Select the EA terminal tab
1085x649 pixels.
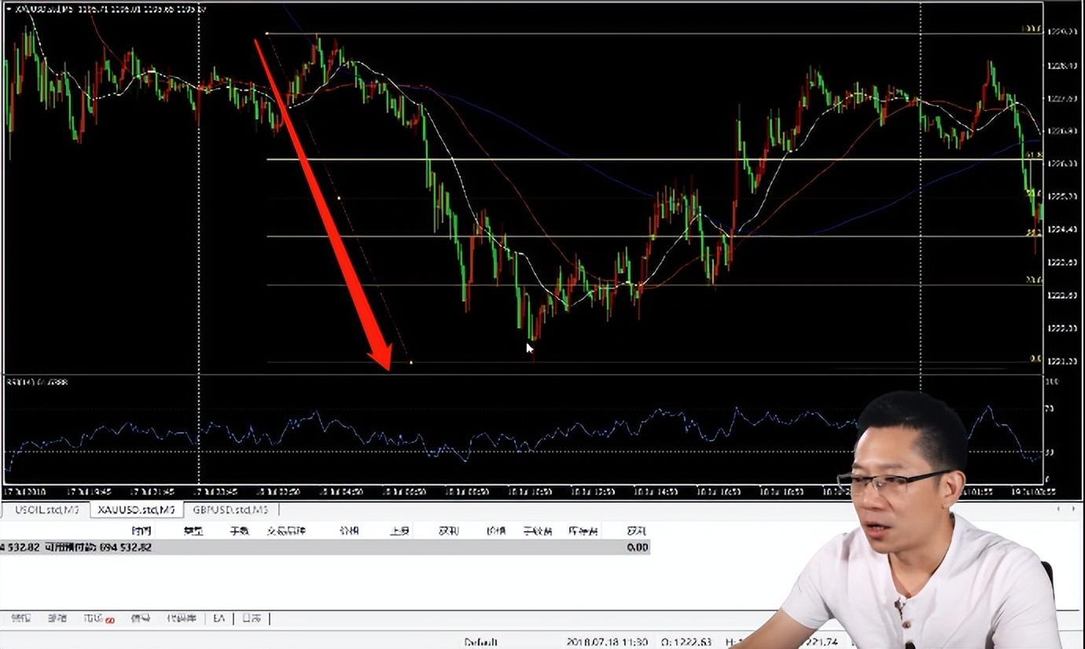click(x=219, y=618)
